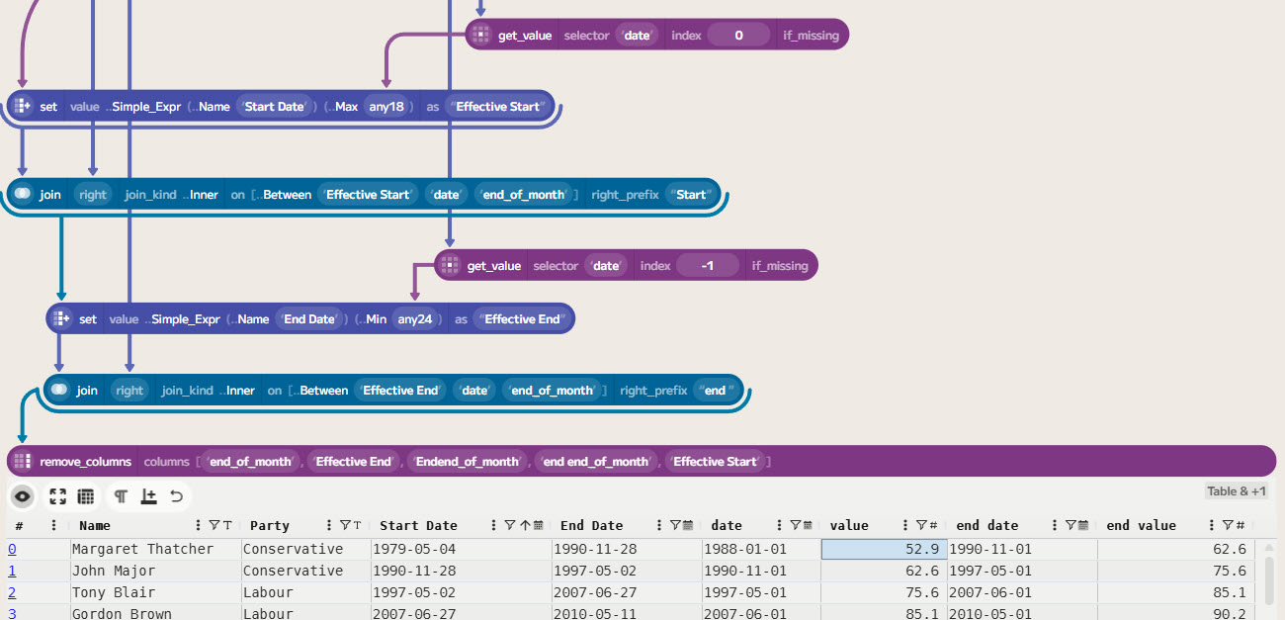This screenshot has width=1285, height=620.
Task: Toggle the numeric filter on the value column
Action: click(920, 525)
